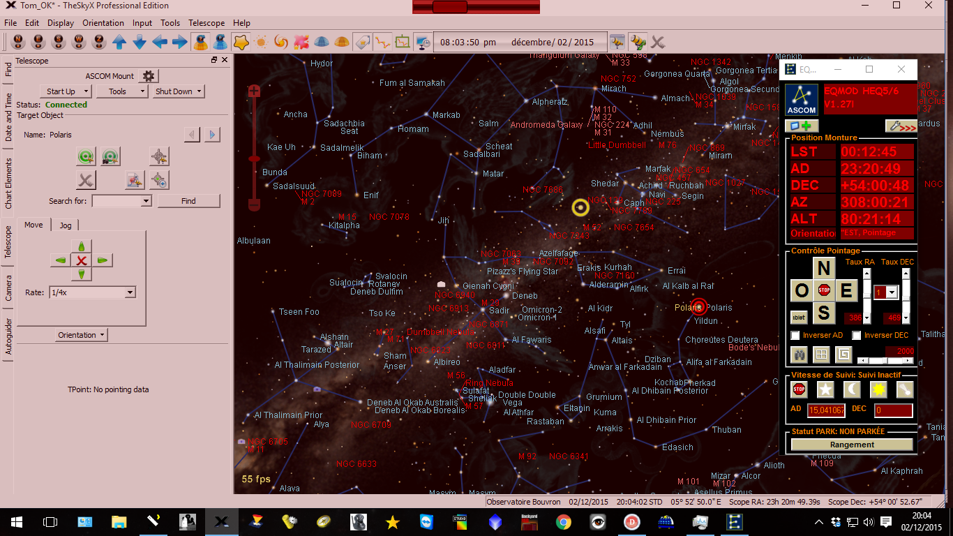Click Polaris on the sky chart

699,307
